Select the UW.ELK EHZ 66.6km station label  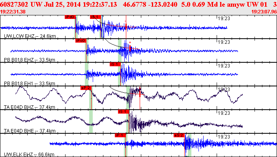(29, 155)
